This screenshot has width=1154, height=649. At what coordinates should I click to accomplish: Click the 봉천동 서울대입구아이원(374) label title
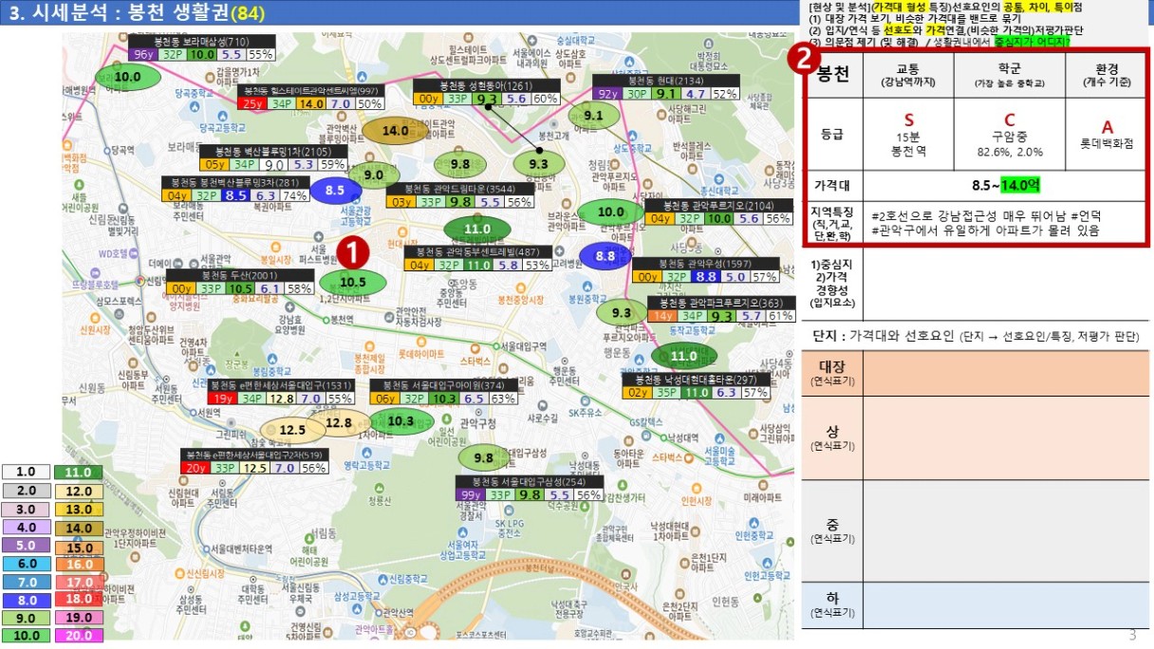pos(443,385)
